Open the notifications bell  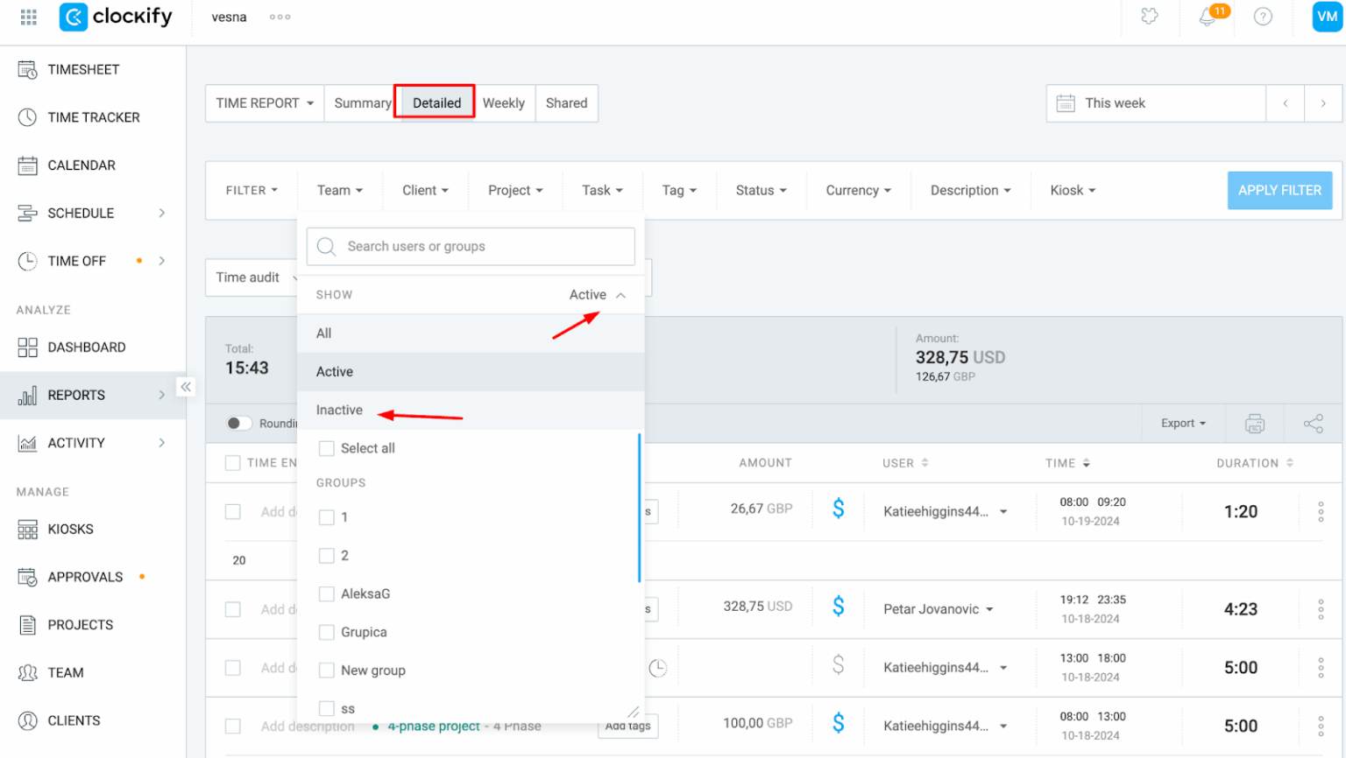pyautogui.click(x=1208, y=16)
